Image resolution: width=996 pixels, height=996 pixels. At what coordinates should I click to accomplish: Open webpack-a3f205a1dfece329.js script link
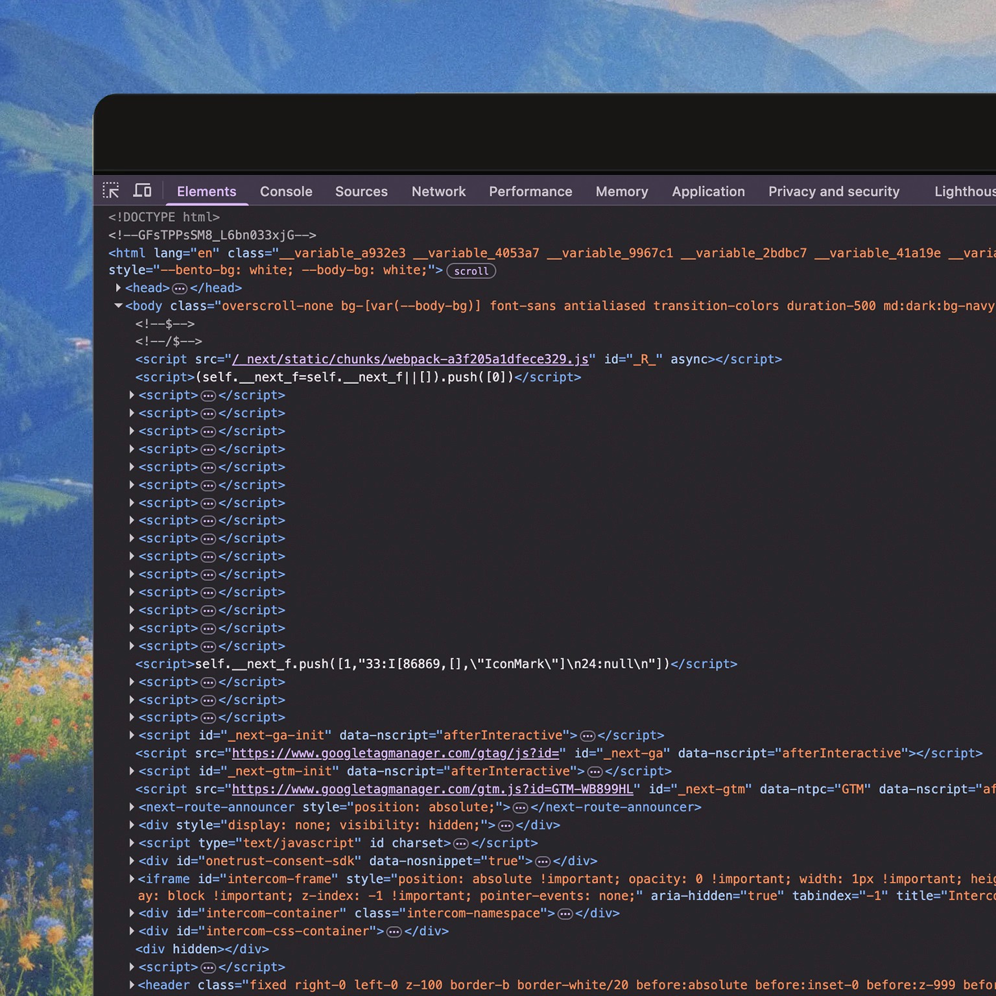410,359
